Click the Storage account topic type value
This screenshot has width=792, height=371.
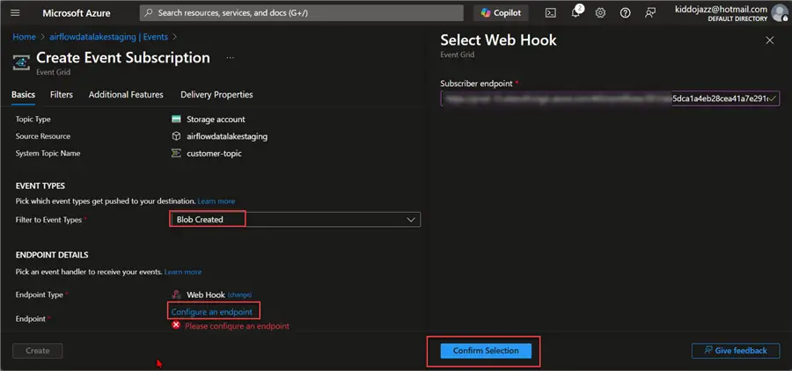pos(216,120)
